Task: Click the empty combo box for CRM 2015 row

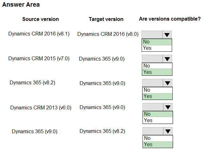Action: [x=152, y=59]
